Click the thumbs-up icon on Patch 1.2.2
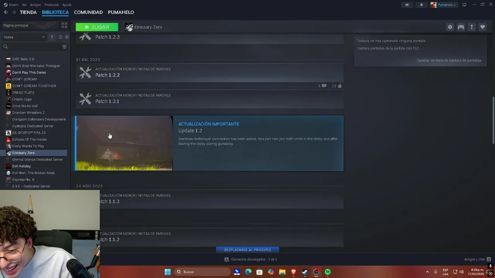 tap(340, 86)
